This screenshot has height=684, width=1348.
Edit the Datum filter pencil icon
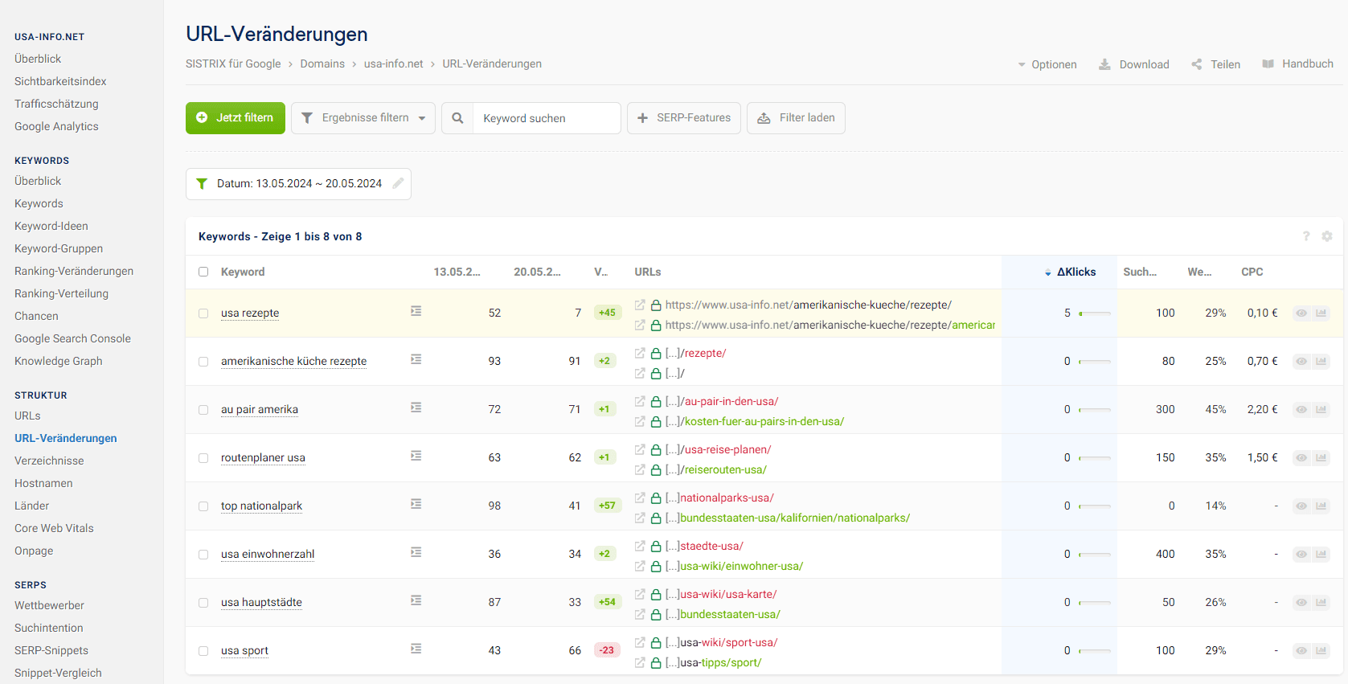398,183
